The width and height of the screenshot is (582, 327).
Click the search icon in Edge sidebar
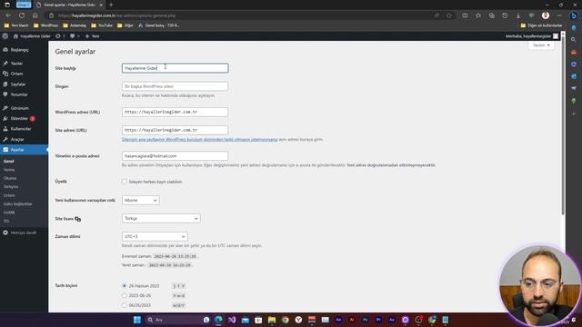point(574,40)
